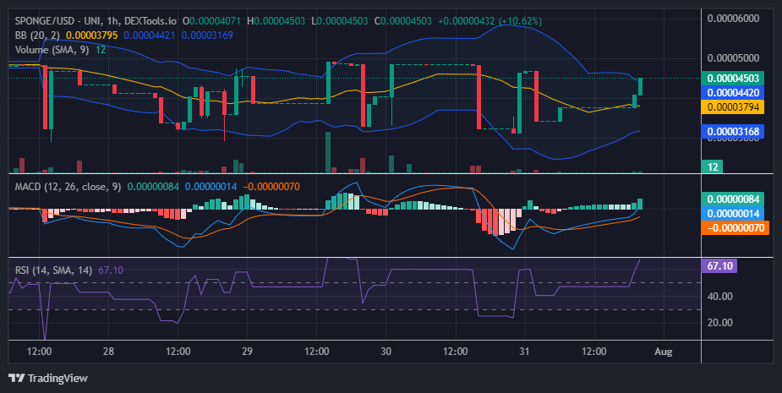This screenshot has width=782, height=393.
Task: Click the MACD line label 0.00000014
Action: [733, 214]
